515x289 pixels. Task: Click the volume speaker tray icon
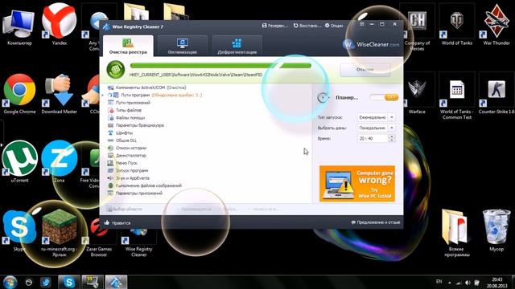tap(468, 283)
